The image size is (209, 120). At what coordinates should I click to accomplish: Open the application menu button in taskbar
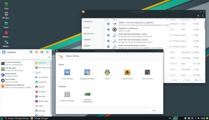(x=2, y=118)
